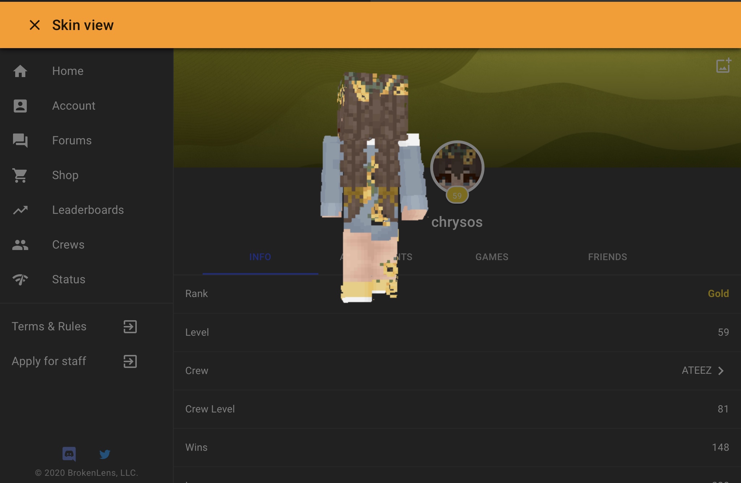Select the INFO tab
Screen dimensions: 741x483
(260, 257)
